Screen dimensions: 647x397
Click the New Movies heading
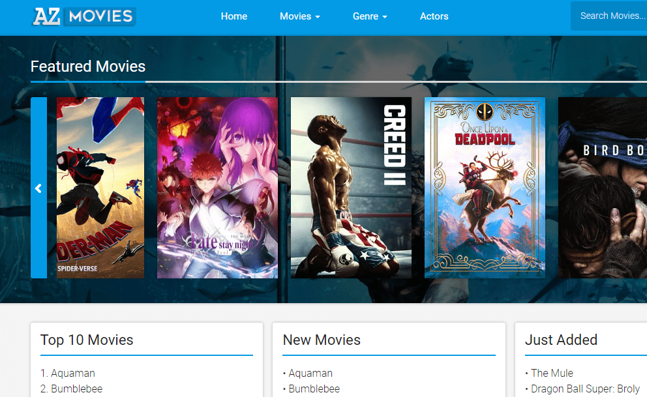pos(322,340)
